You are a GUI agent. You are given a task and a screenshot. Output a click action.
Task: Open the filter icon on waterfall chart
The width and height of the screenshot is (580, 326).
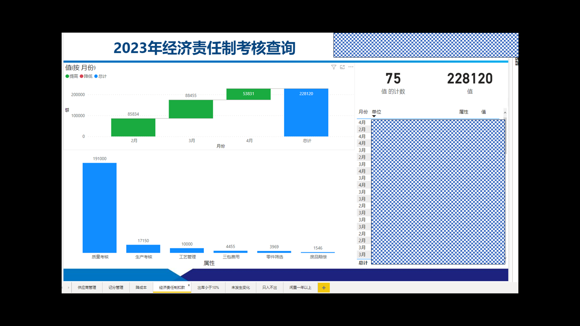point(334,67)
